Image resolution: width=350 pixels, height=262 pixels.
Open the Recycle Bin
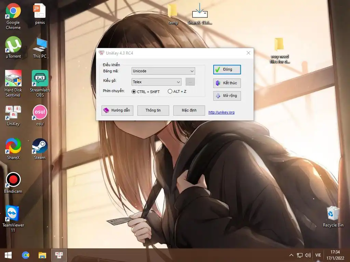(x=333, y=217)
